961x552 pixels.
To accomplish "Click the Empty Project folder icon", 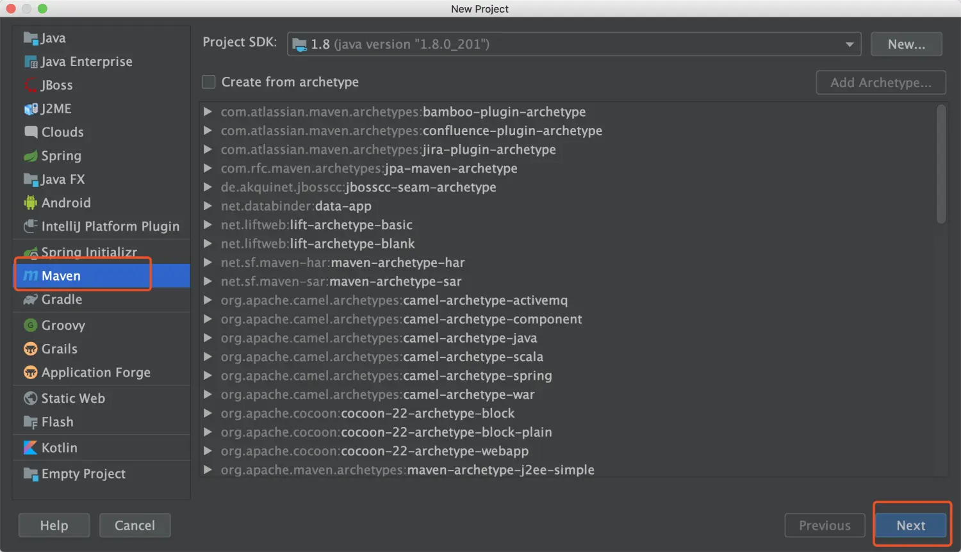I will point(31,474).
